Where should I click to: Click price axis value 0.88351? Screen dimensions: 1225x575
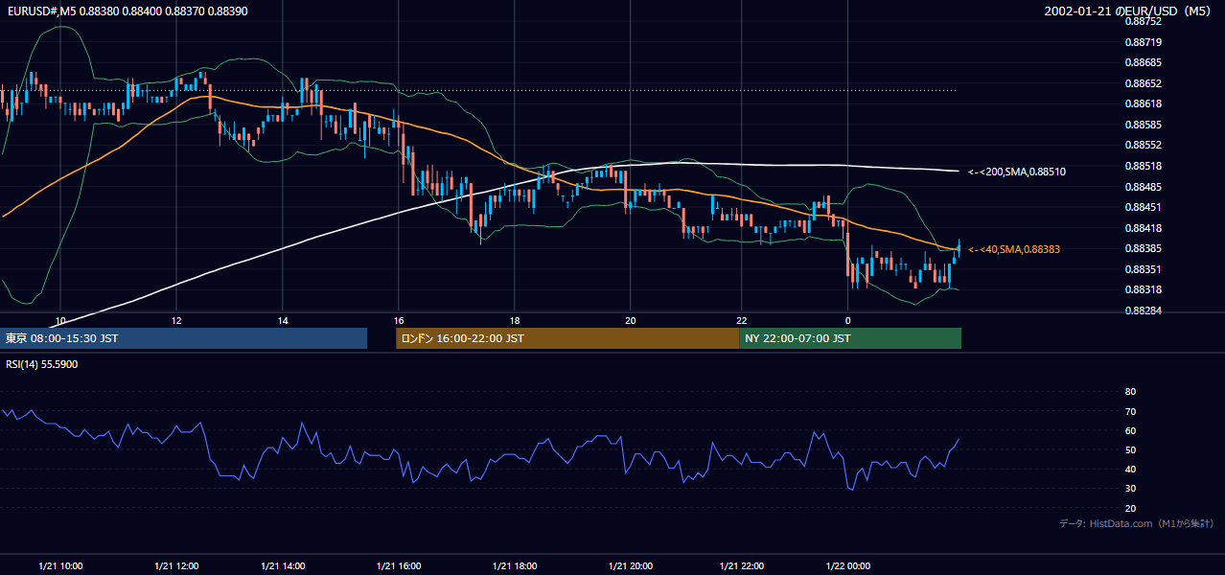click(1143, 269)
